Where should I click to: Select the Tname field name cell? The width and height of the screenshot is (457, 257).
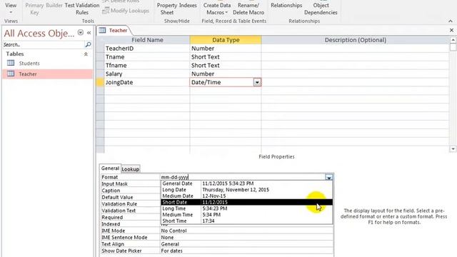click(147, 57)
